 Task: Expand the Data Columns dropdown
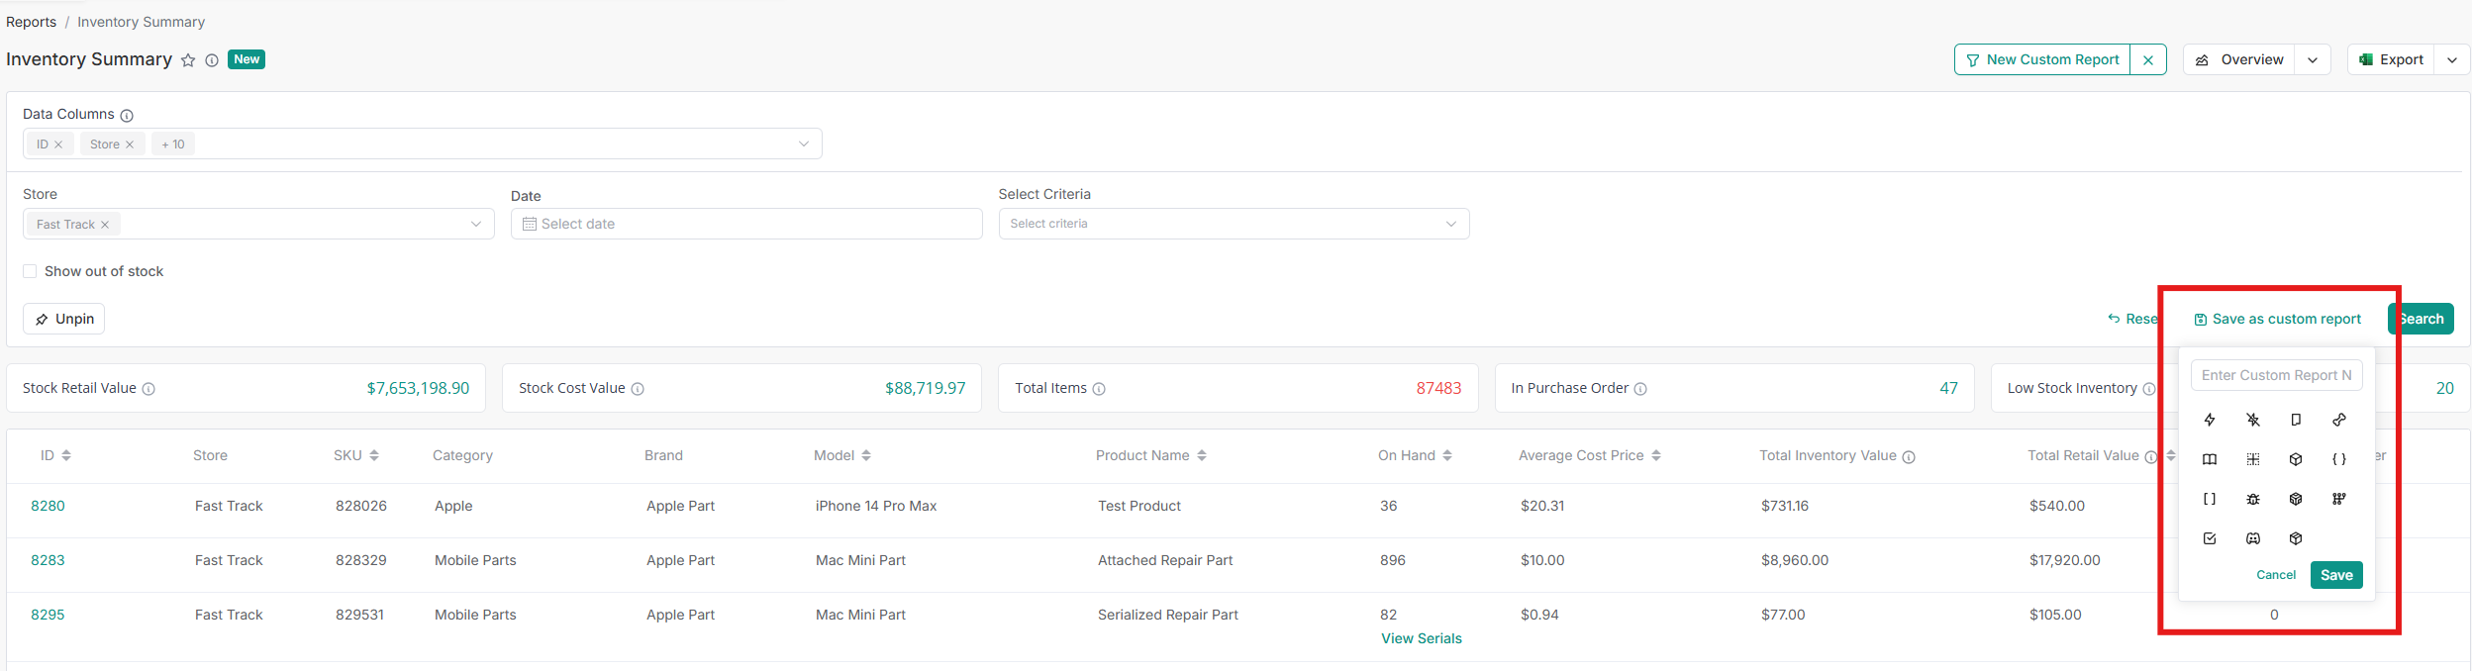[803, 144]
